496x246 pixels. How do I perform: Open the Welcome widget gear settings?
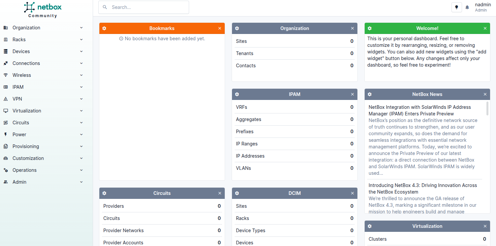point(370,28)
